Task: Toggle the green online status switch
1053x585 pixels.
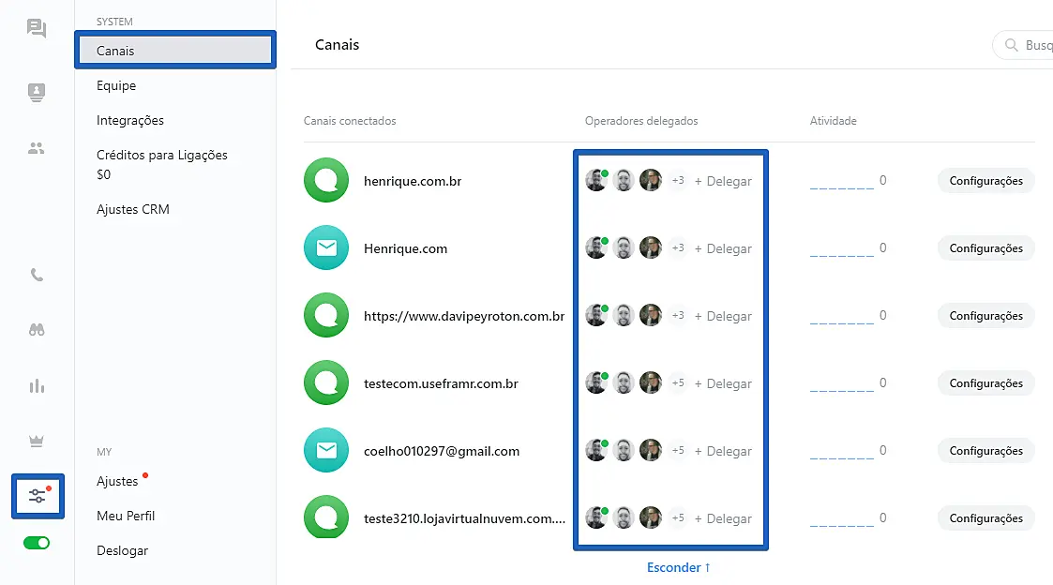Action: coord(37,543)
